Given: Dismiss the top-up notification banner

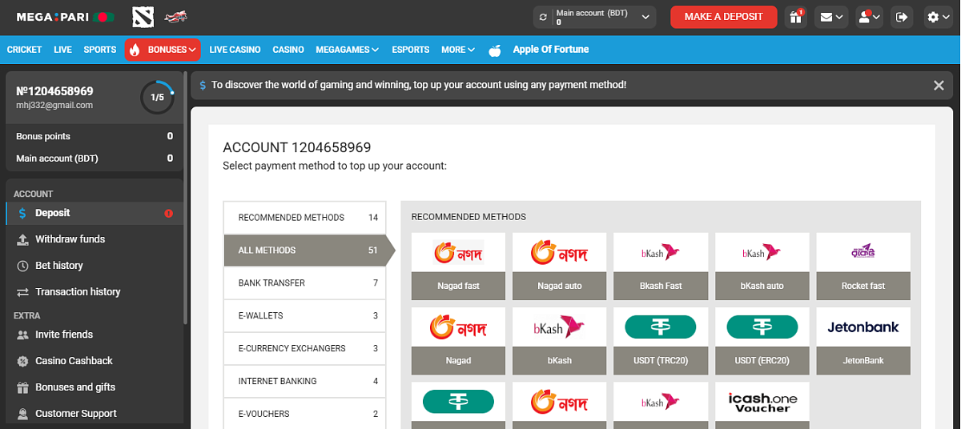Looking at the screenshot, I should click(x=939, y=85).
